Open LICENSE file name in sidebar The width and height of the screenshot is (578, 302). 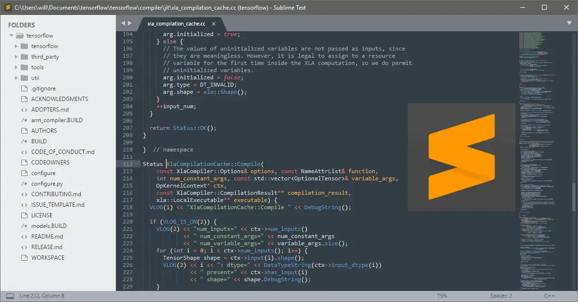[42, 216]
